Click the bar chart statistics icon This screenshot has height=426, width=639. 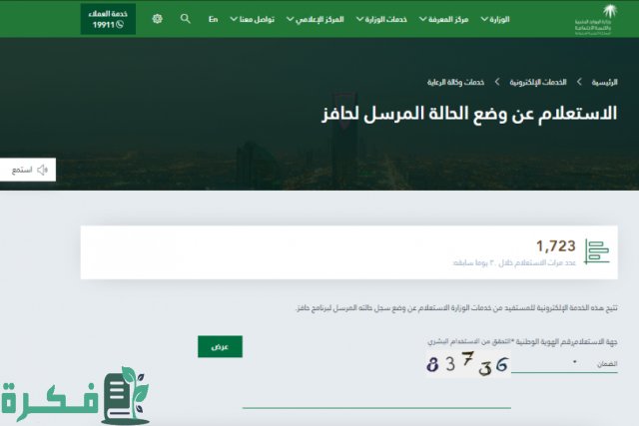[x=597, y=251]
